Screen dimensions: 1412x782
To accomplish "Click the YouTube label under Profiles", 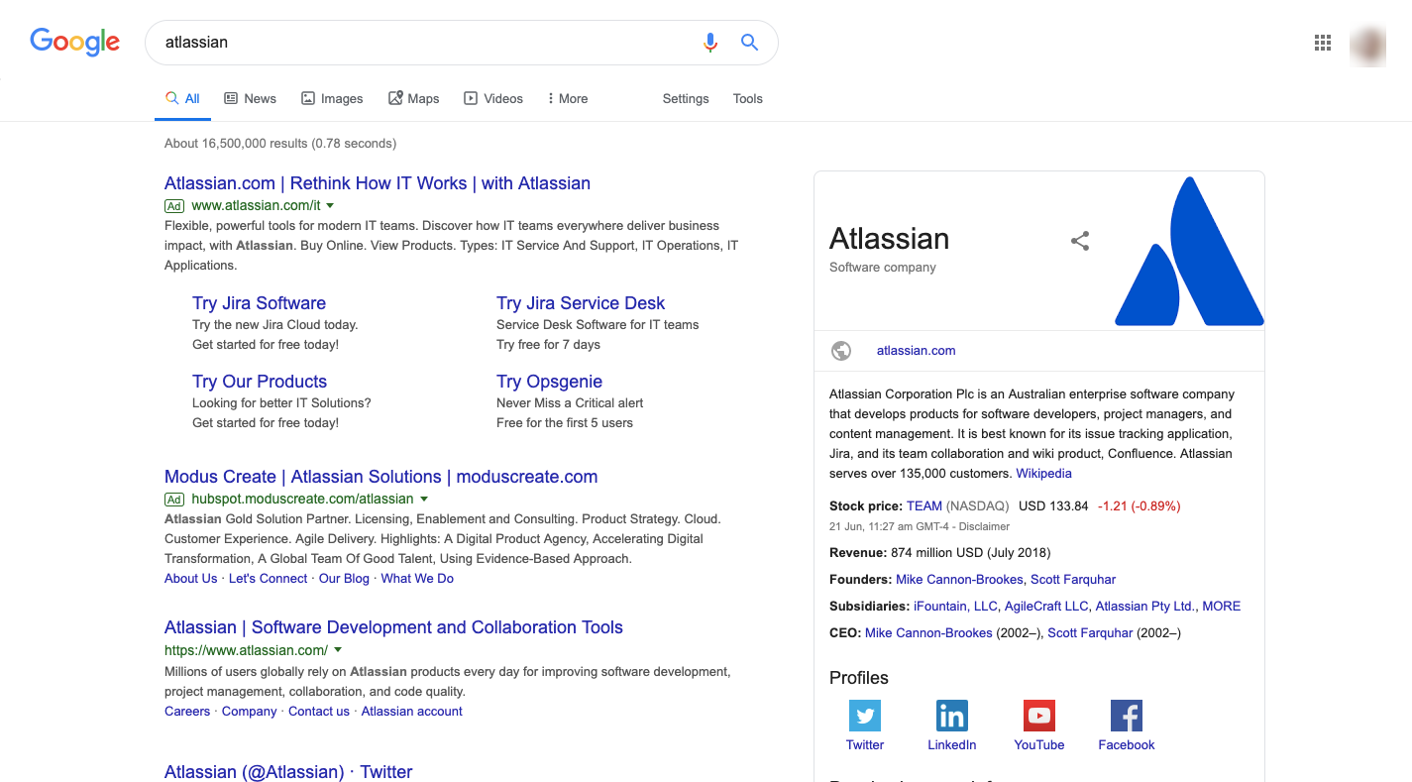I will point(1039,745).
